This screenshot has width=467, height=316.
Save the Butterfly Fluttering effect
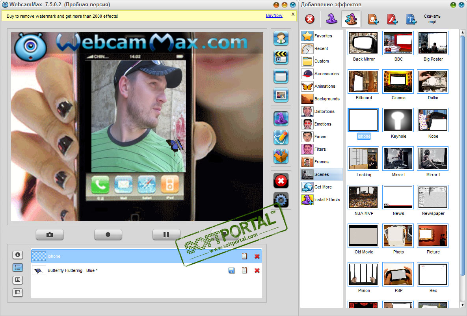(231, 270)
